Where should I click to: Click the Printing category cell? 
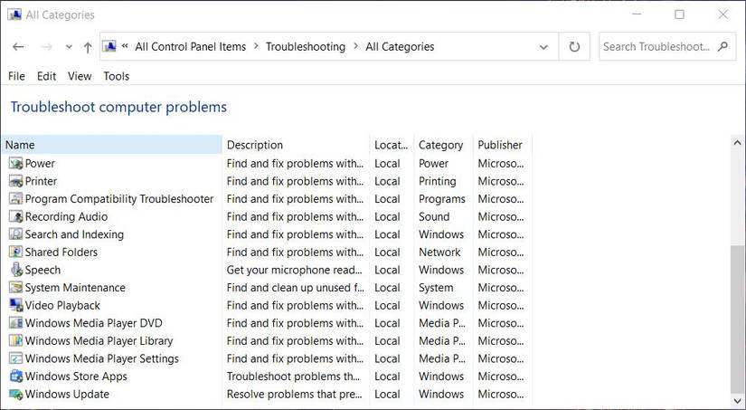pos(438,181)
